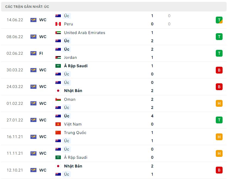Click the 'Các trận gần nhất: Úc' header
Viewport: 228px width, 180px height.
(x=27, y=7)
